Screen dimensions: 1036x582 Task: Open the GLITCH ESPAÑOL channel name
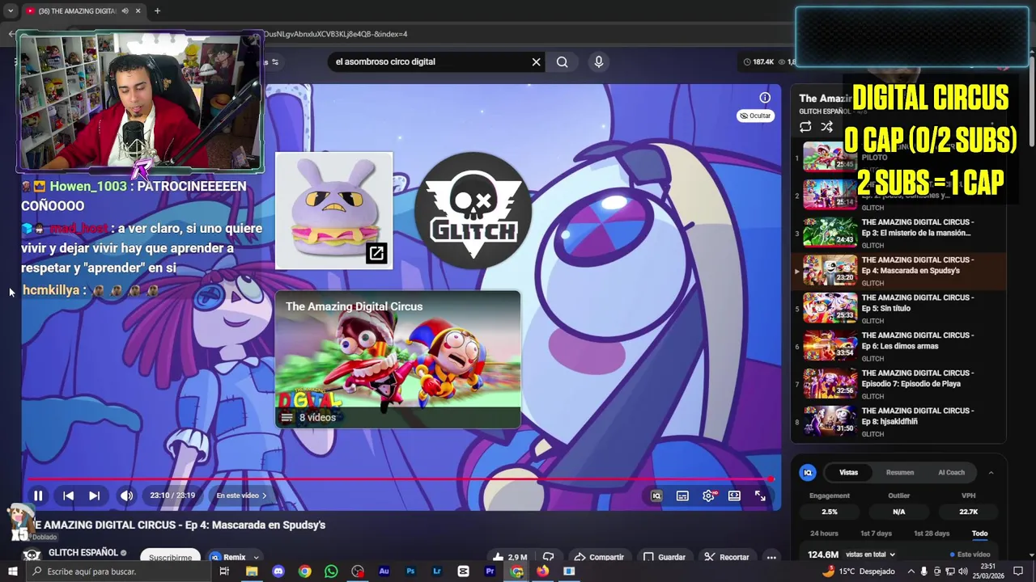click(83, 553)
